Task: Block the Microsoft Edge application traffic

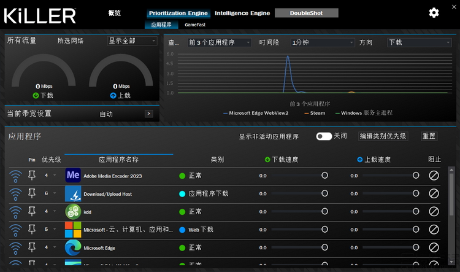Action: pos(434,247)
